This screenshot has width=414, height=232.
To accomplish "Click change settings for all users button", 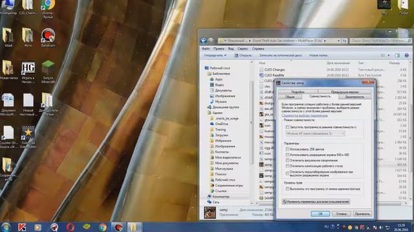I will [316, 202].
